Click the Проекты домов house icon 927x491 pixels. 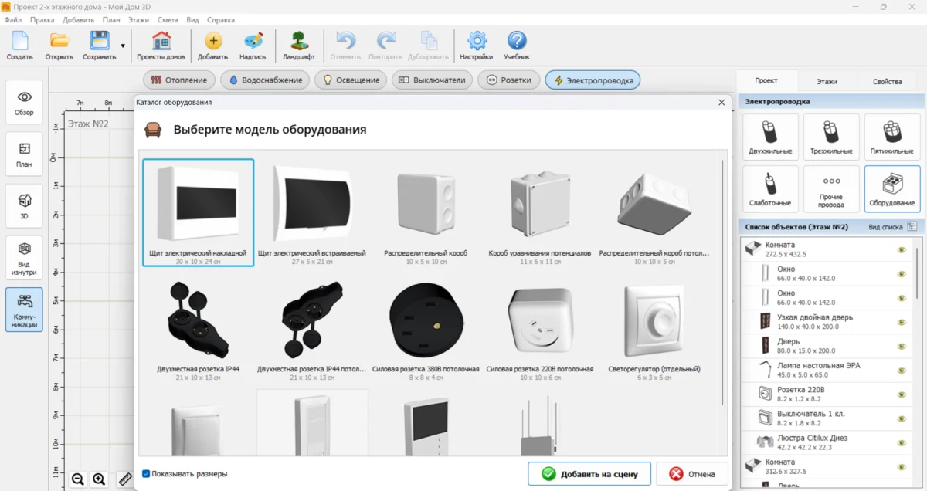(x=161, y=46)
